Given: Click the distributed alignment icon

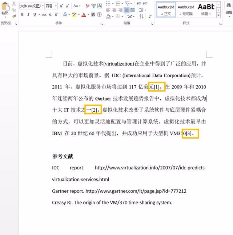Looking at the screenshot, I should tap(133, 10).
